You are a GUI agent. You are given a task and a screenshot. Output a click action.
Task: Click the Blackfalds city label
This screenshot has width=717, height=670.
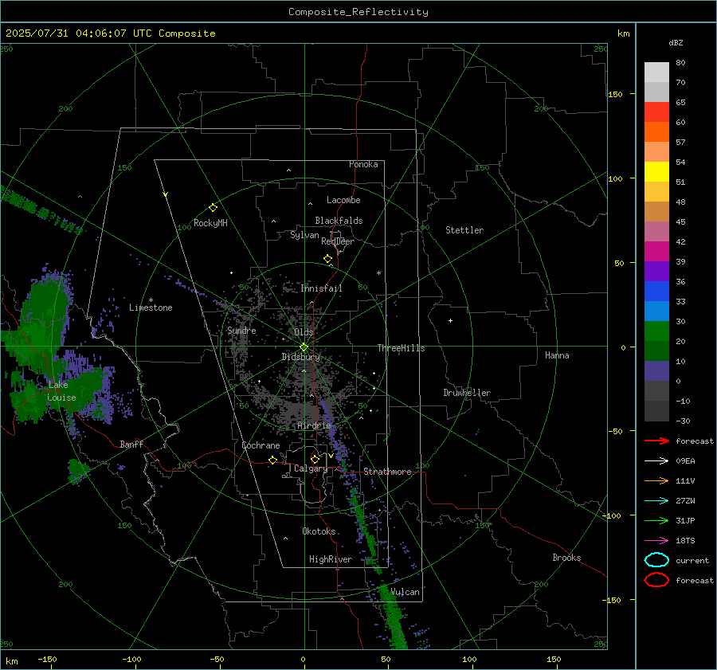click(339, 221)
